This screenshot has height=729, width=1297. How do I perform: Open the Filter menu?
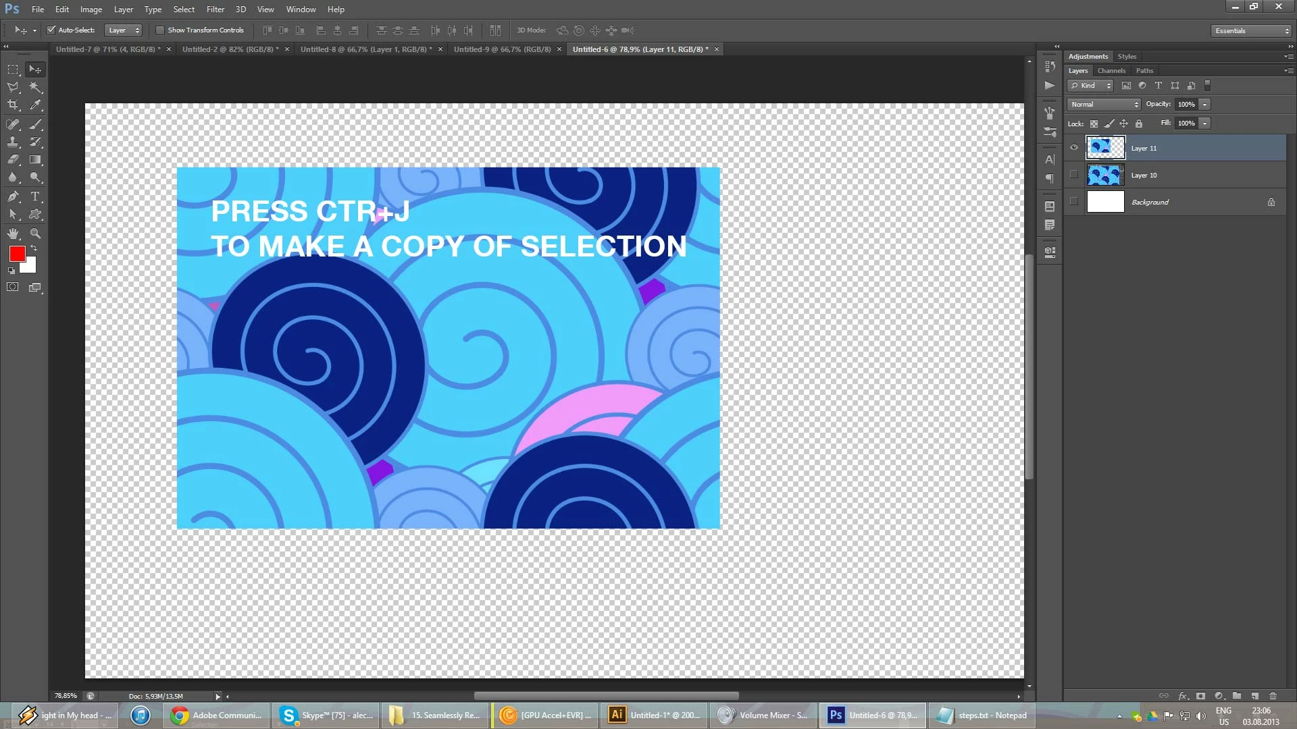tap(215, 9)
